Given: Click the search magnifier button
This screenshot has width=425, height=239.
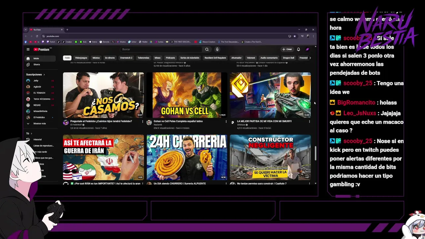Looking at the screenshot, I should coord(207,49).
